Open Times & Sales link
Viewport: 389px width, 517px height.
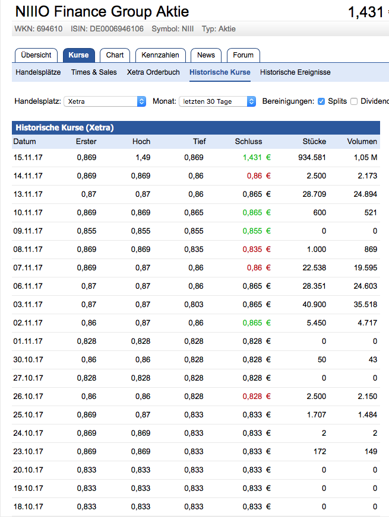[x=94, y=72]
